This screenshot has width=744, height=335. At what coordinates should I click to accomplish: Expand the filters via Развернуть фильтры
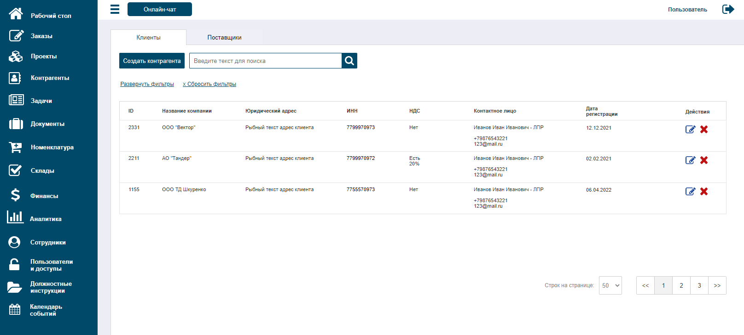(147, 84)
